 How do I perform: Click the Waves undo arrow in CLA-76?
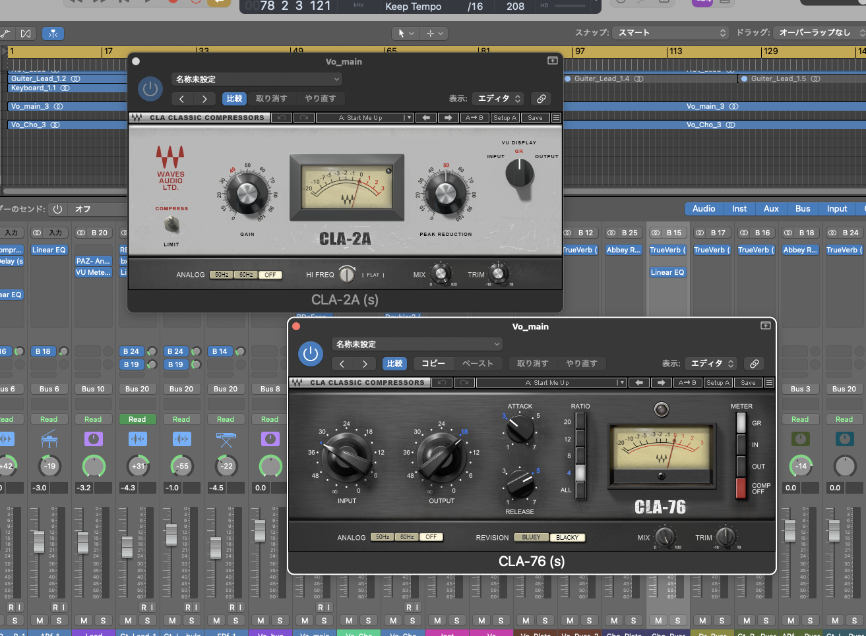click(441, 383)
